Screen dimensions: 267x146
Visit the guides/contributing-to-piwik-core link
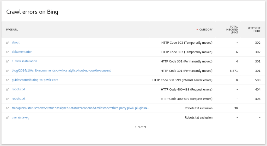coord(35,80)
